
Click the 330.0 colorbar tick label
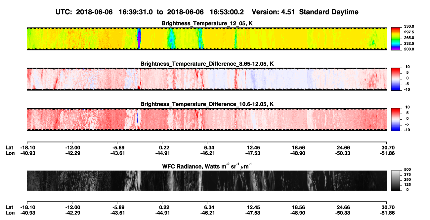point(409,27)
